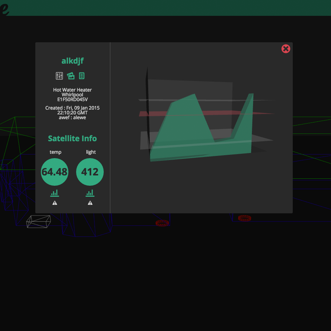The height and width of the screenshot is (331, 331).
Task: Click the E1F50RD045V model number
Action: (72, 99)
